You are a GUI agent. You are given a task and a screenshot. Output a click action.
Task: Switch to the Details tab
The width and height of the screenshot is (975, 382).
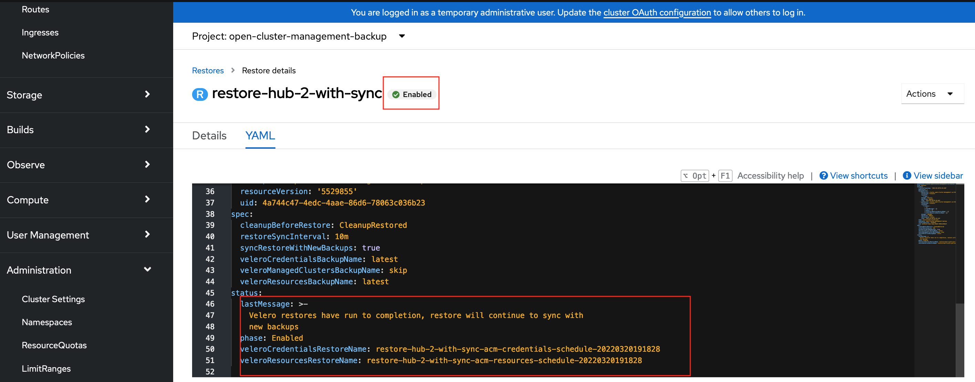pos(209,135)
